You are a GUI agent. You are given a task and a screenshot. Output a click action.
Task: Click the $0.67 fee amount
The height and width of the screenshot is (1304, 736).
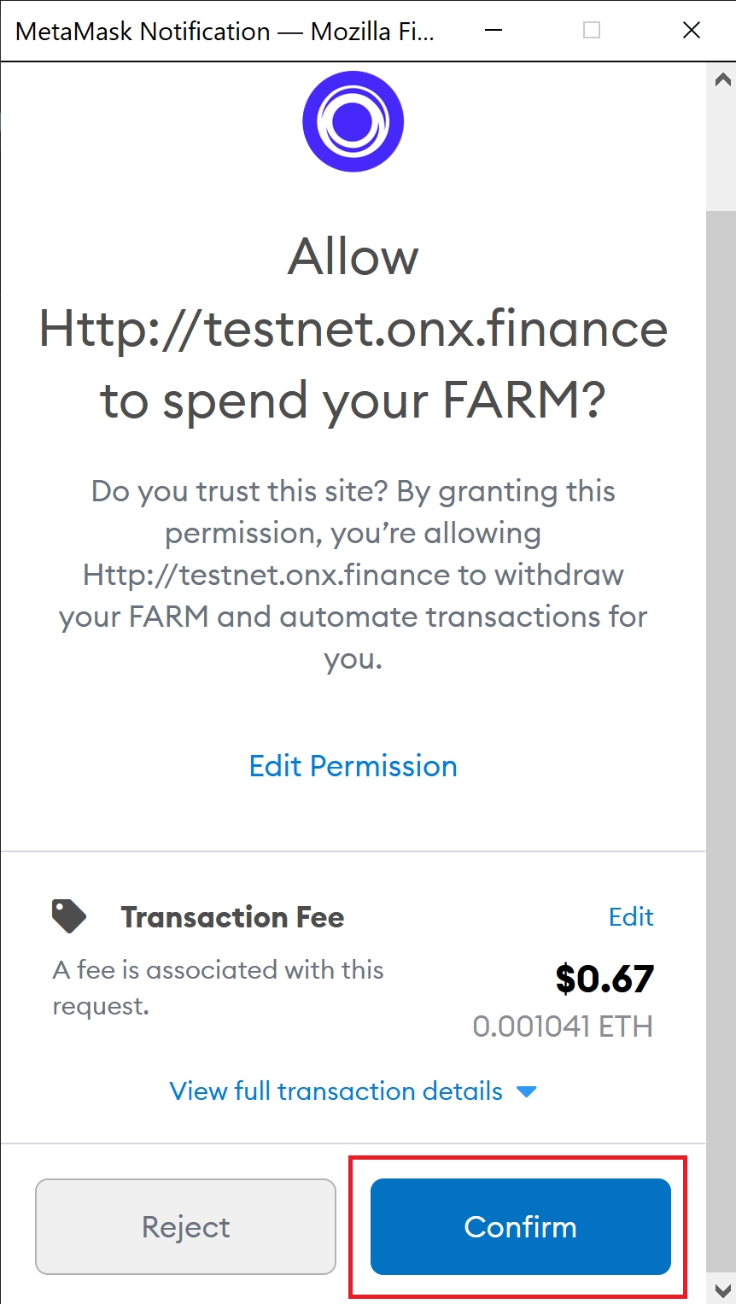point(605,979)
